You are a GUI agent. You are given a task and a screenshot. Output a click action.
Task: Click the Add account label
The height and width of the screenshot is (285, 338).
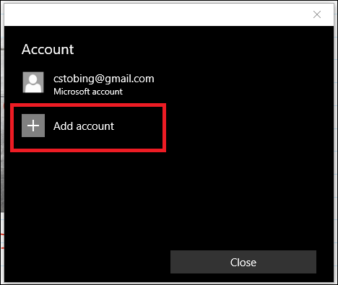tap(84, 126)
